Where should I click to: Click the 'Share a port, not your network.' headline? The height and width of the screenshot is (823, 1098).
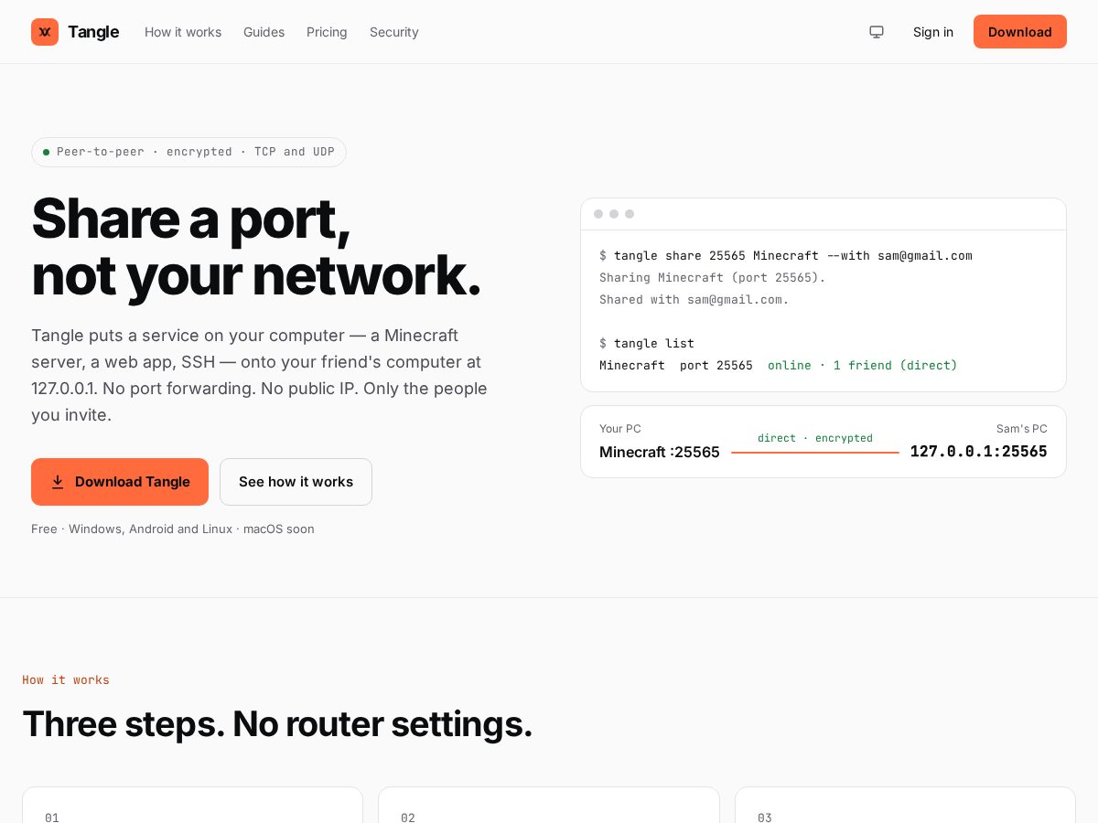pos(256,247)
